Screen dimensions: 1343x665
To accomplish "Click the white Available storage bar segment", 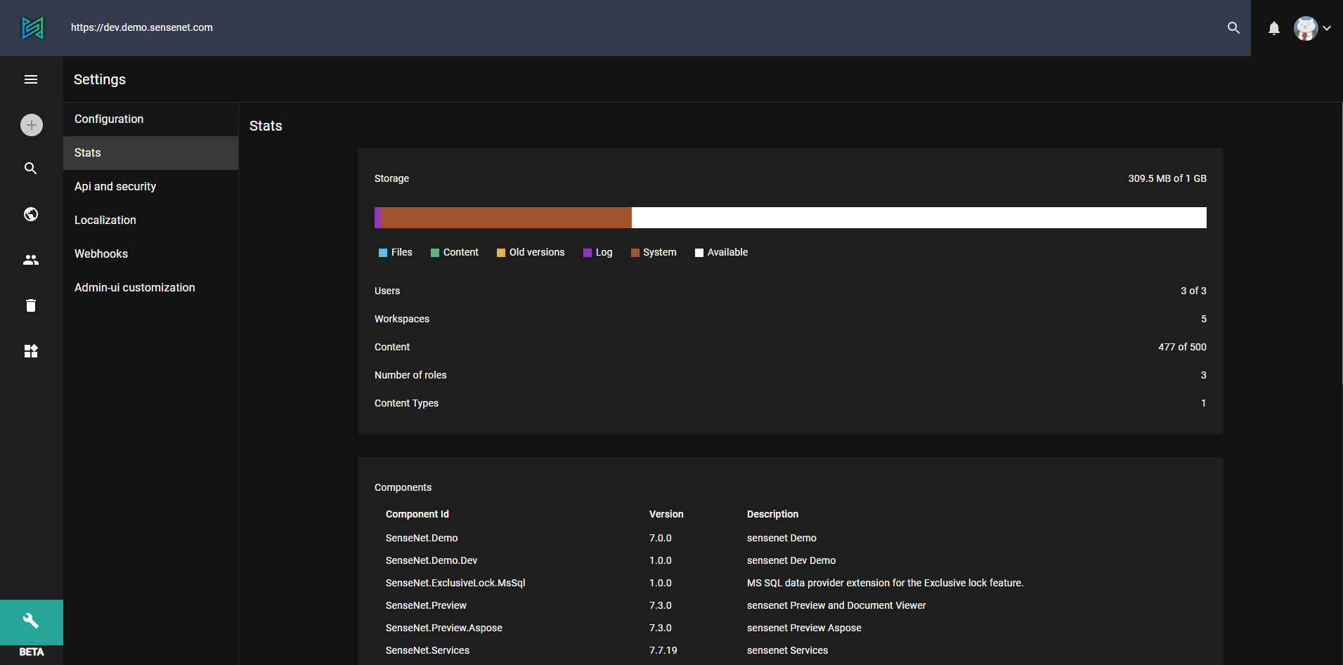I will pos(919,218).
